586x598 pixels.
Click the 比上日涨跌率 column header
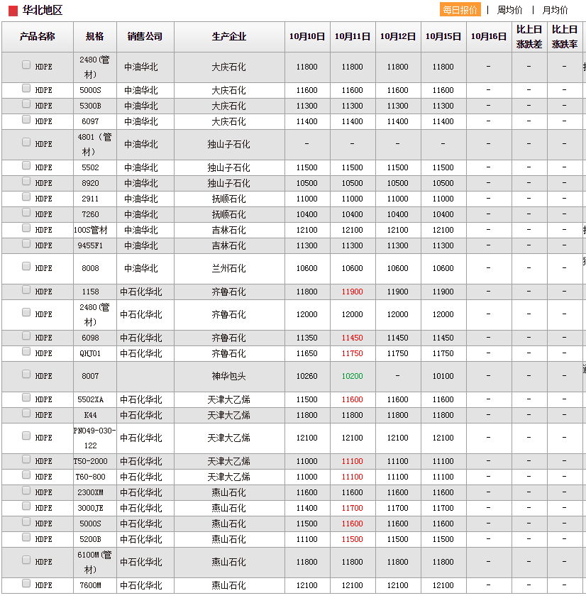click(565, 37)
